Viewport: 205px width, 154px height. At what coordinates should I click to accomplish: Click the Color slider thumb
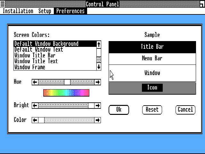tap(41, 120)
